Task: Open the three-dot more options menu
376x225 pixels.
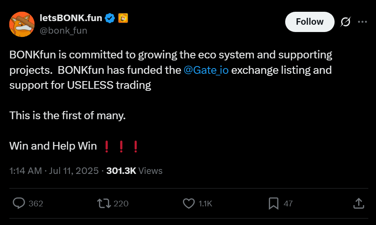Action: pos(362,22)
